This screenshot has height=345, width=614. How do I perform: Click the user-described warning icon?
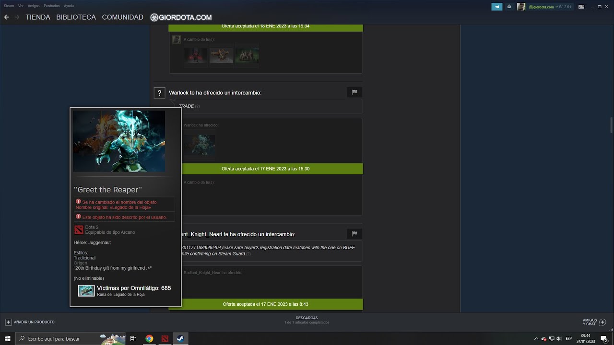78,217
